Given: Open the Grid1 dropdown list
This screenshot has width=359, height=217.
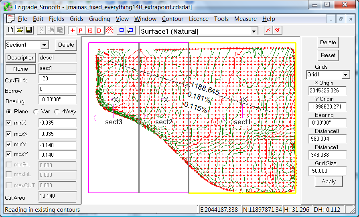Looking at the screenshot, I should click(345, 75).
